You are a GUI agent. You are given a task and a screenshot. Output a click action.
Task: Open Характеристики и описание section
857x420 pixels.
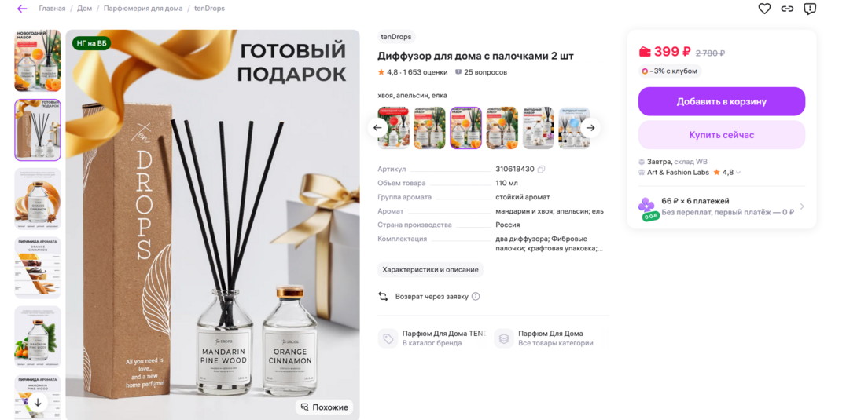tap(431, 269)
